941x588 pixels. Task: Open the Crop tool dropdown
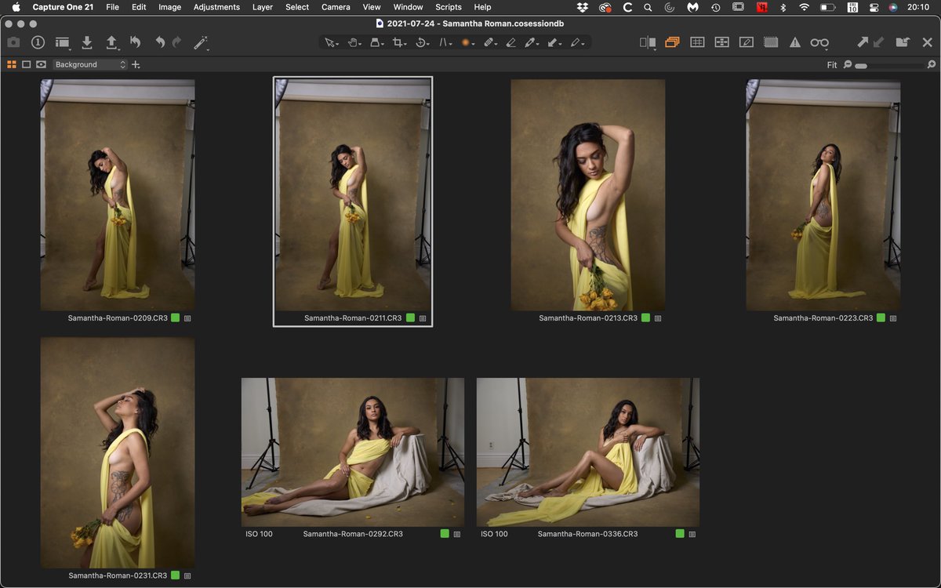tap(399, 43)
